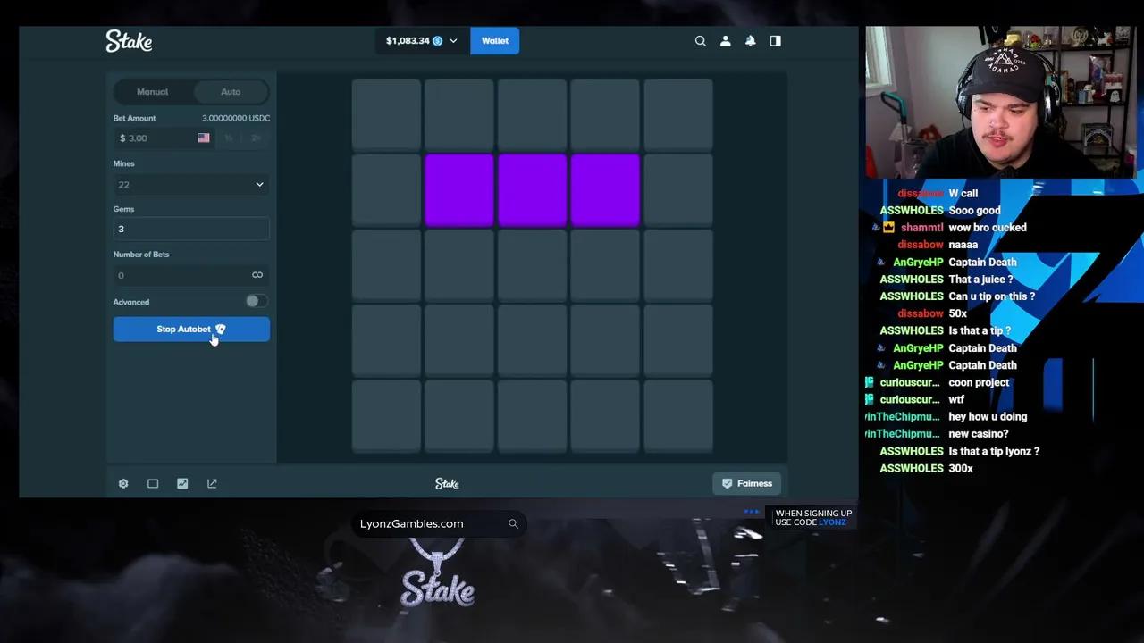
Task: Click the double bet 2× button
Action: pos(256,138)
